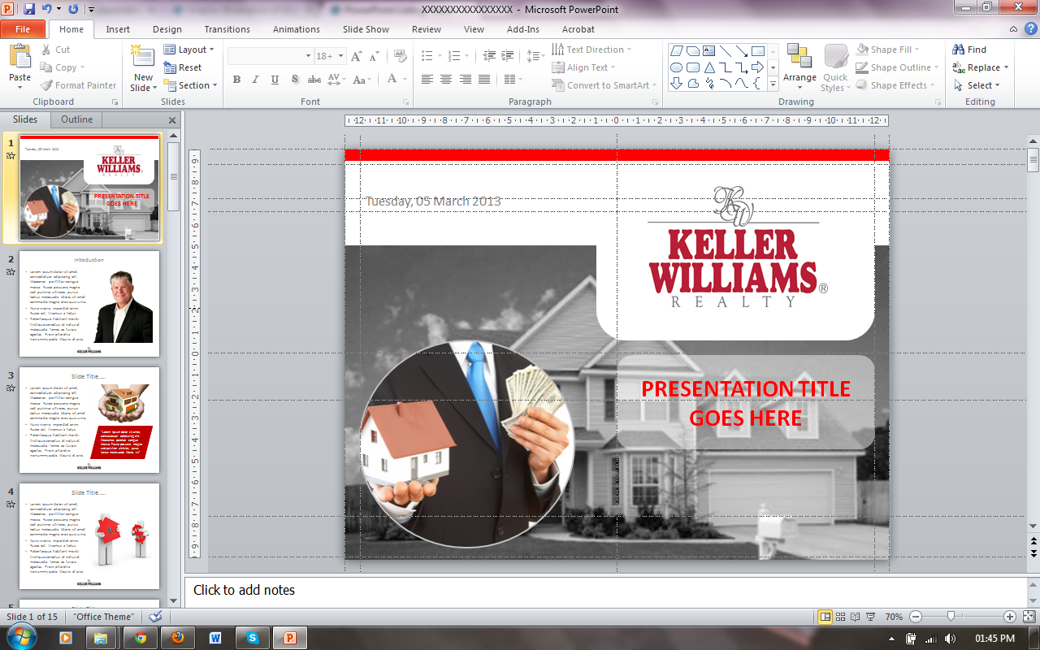Select slide 2 Introduction thumbnail

pos(89,304)
